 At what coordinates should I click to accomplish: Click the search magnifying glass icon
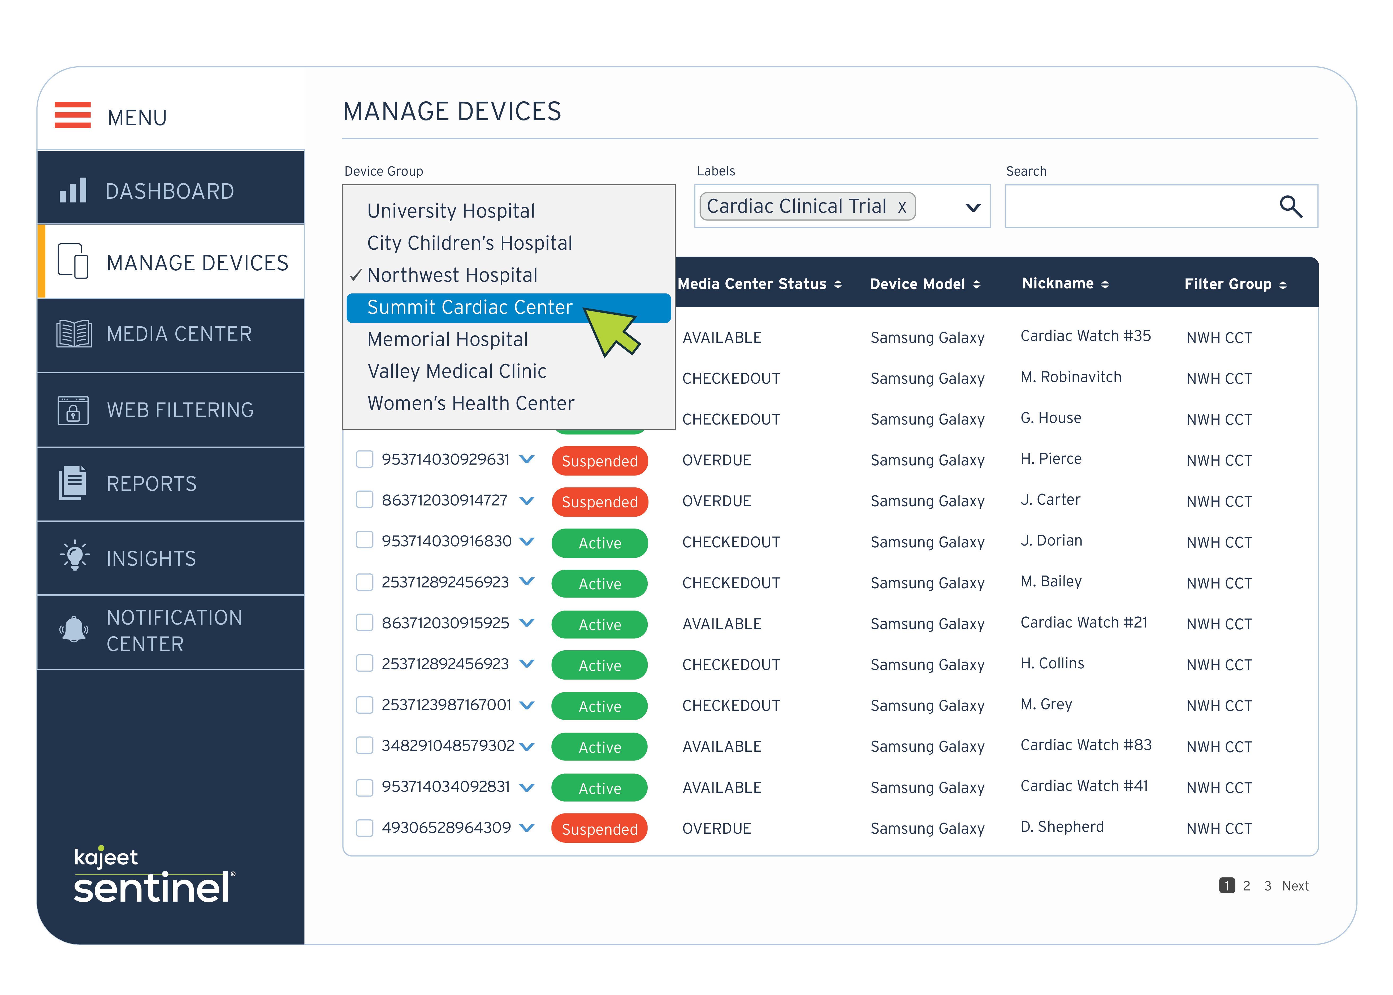(x=1291, y=206)
